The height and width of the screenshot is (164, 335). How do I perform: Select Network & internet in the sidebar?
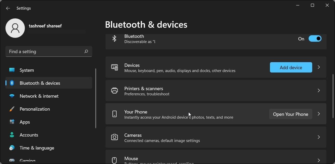[39, 96]
